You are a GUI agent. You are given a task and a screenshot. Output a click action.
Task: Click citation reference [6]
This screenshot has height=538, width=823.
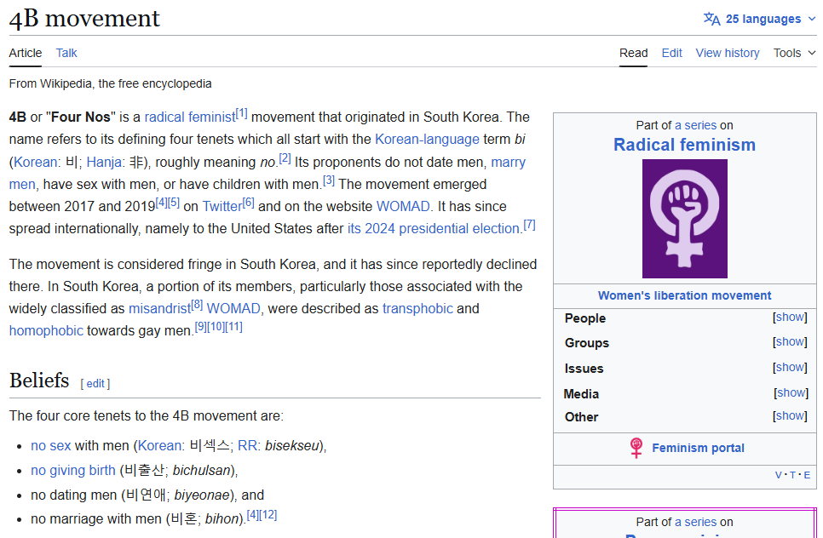tap(248, 203)
